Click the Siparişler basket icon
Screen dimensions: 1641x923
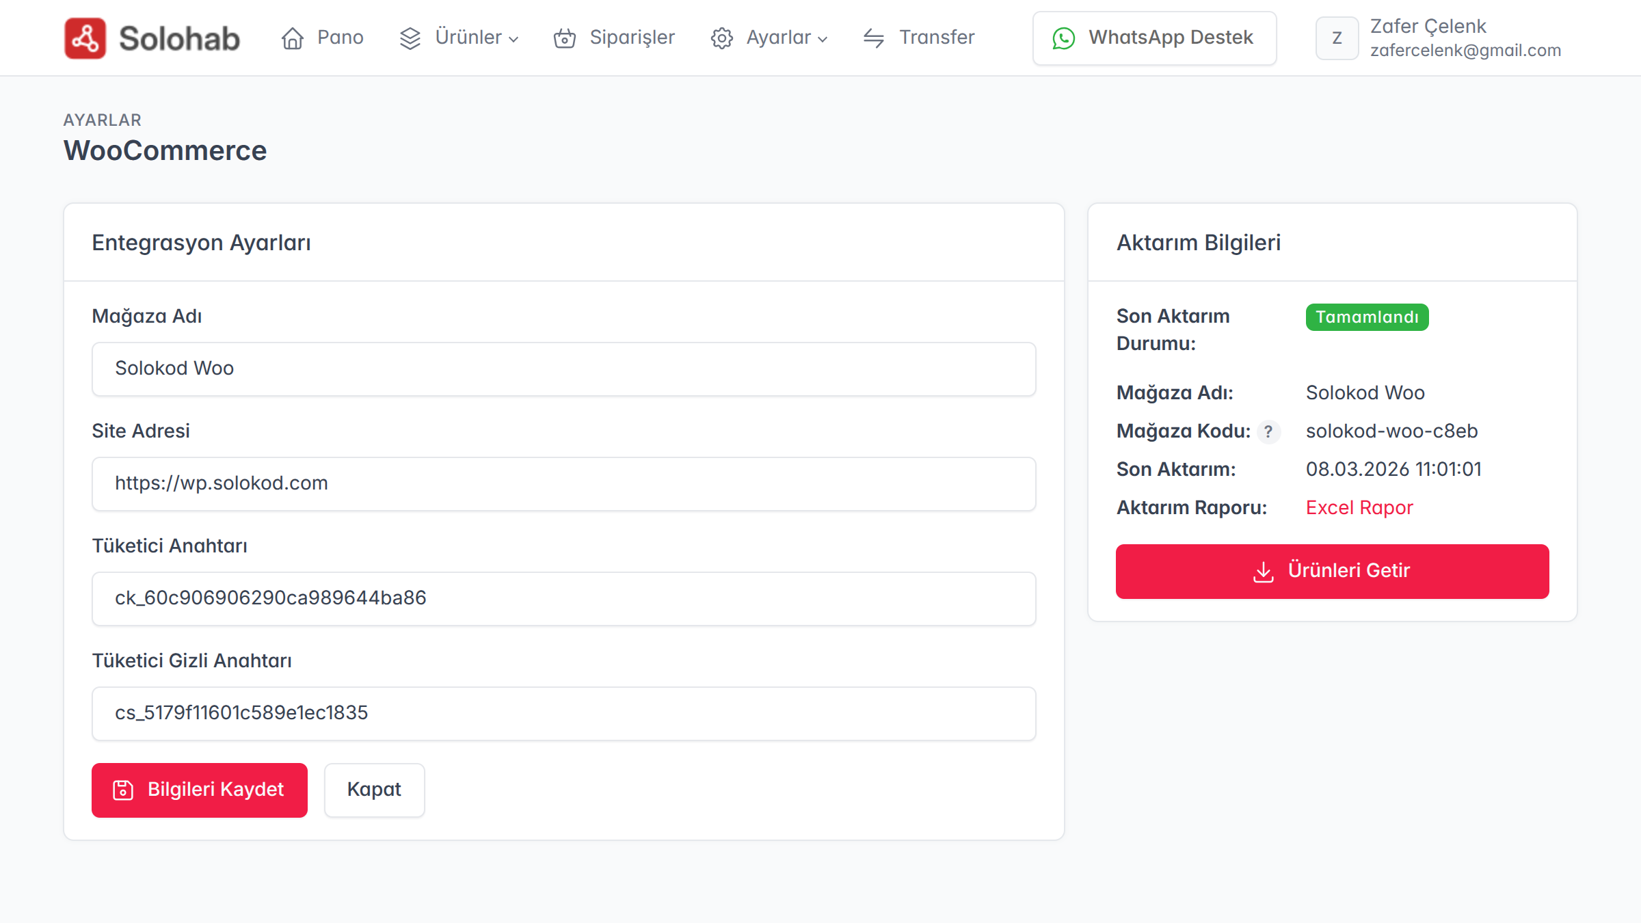[x=565, y=38]
